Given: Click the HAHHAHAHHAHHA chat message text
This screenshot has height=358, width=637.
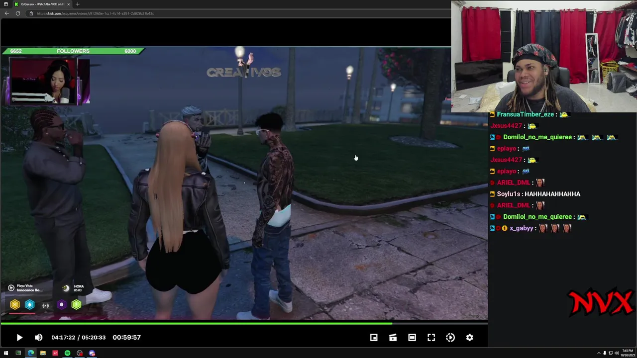Looking at the screenshot, I should click(552, 194).
